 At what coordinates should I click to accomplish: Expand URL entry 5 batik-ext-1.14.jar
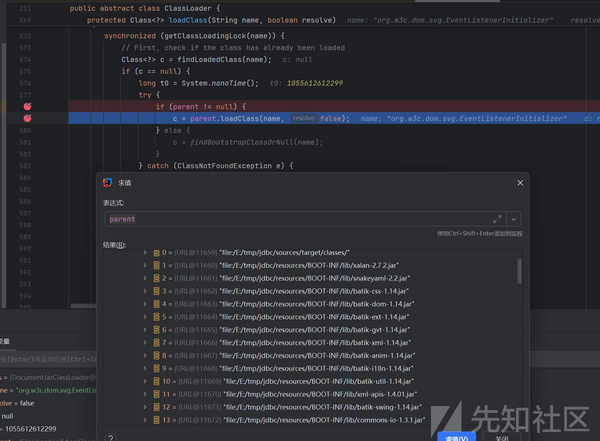click(x=145, y=317)
